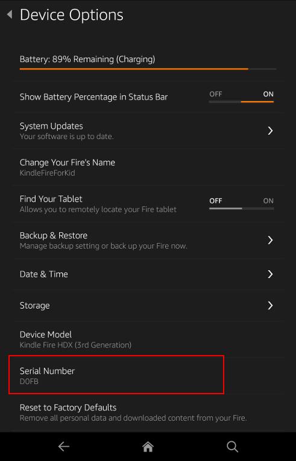
Task: Select ON for Show Battery Percentage
Action: 268,94
